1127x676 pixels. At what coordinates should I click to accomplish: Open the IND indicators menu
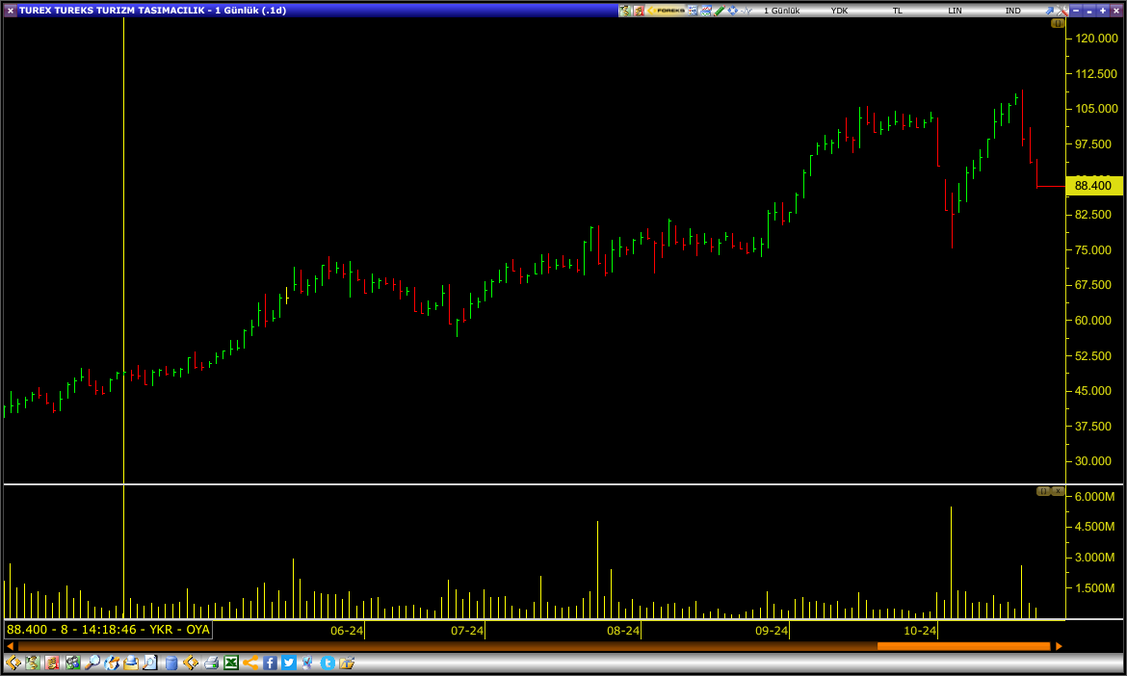coord(1012,10)
